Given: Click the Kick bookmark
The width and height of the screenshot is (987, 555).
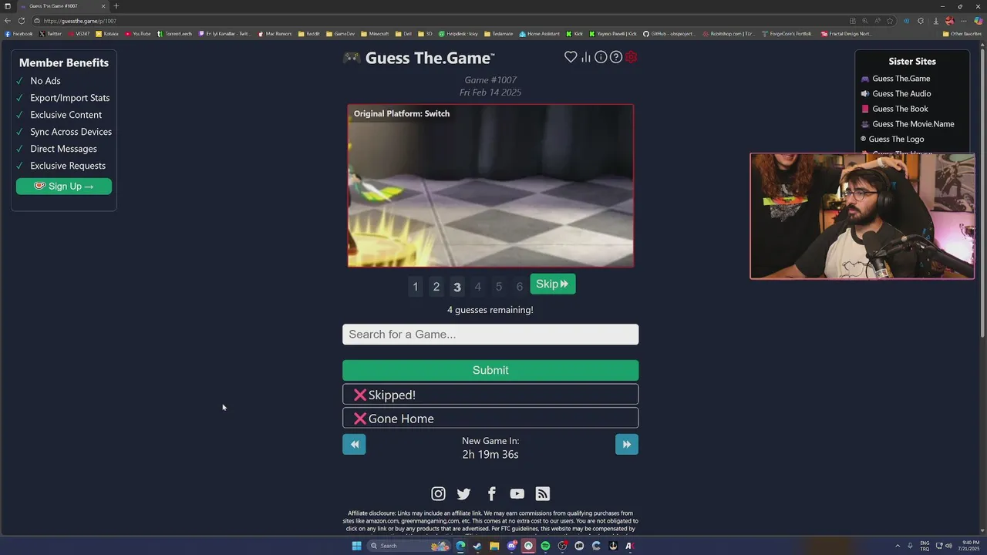Looking at the screenshot, I should tap(575, 34).
